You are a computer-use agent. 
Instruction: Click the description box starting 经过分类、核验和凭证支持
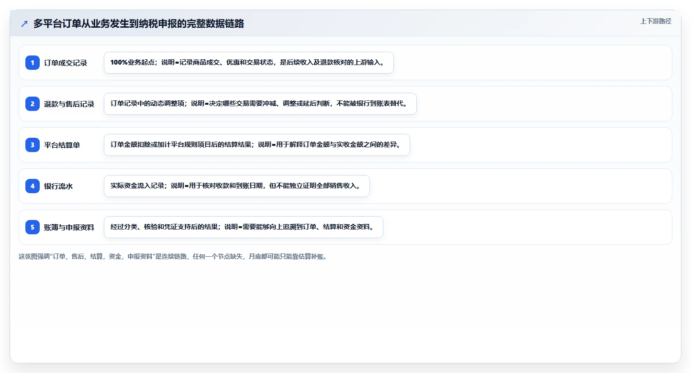coord(244,227)
